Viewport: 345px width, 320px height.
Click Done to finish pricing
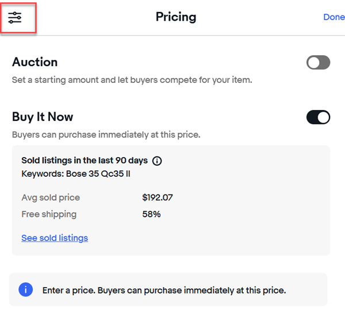click(333, 17)
